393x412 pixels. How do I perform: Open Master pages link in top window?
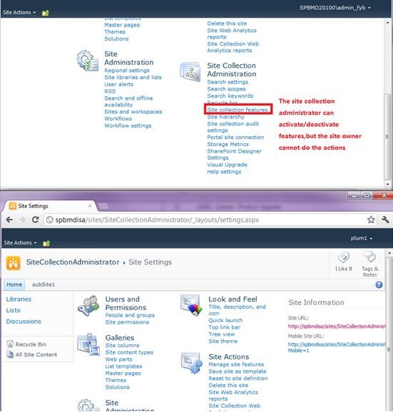(x=122, y=25)
